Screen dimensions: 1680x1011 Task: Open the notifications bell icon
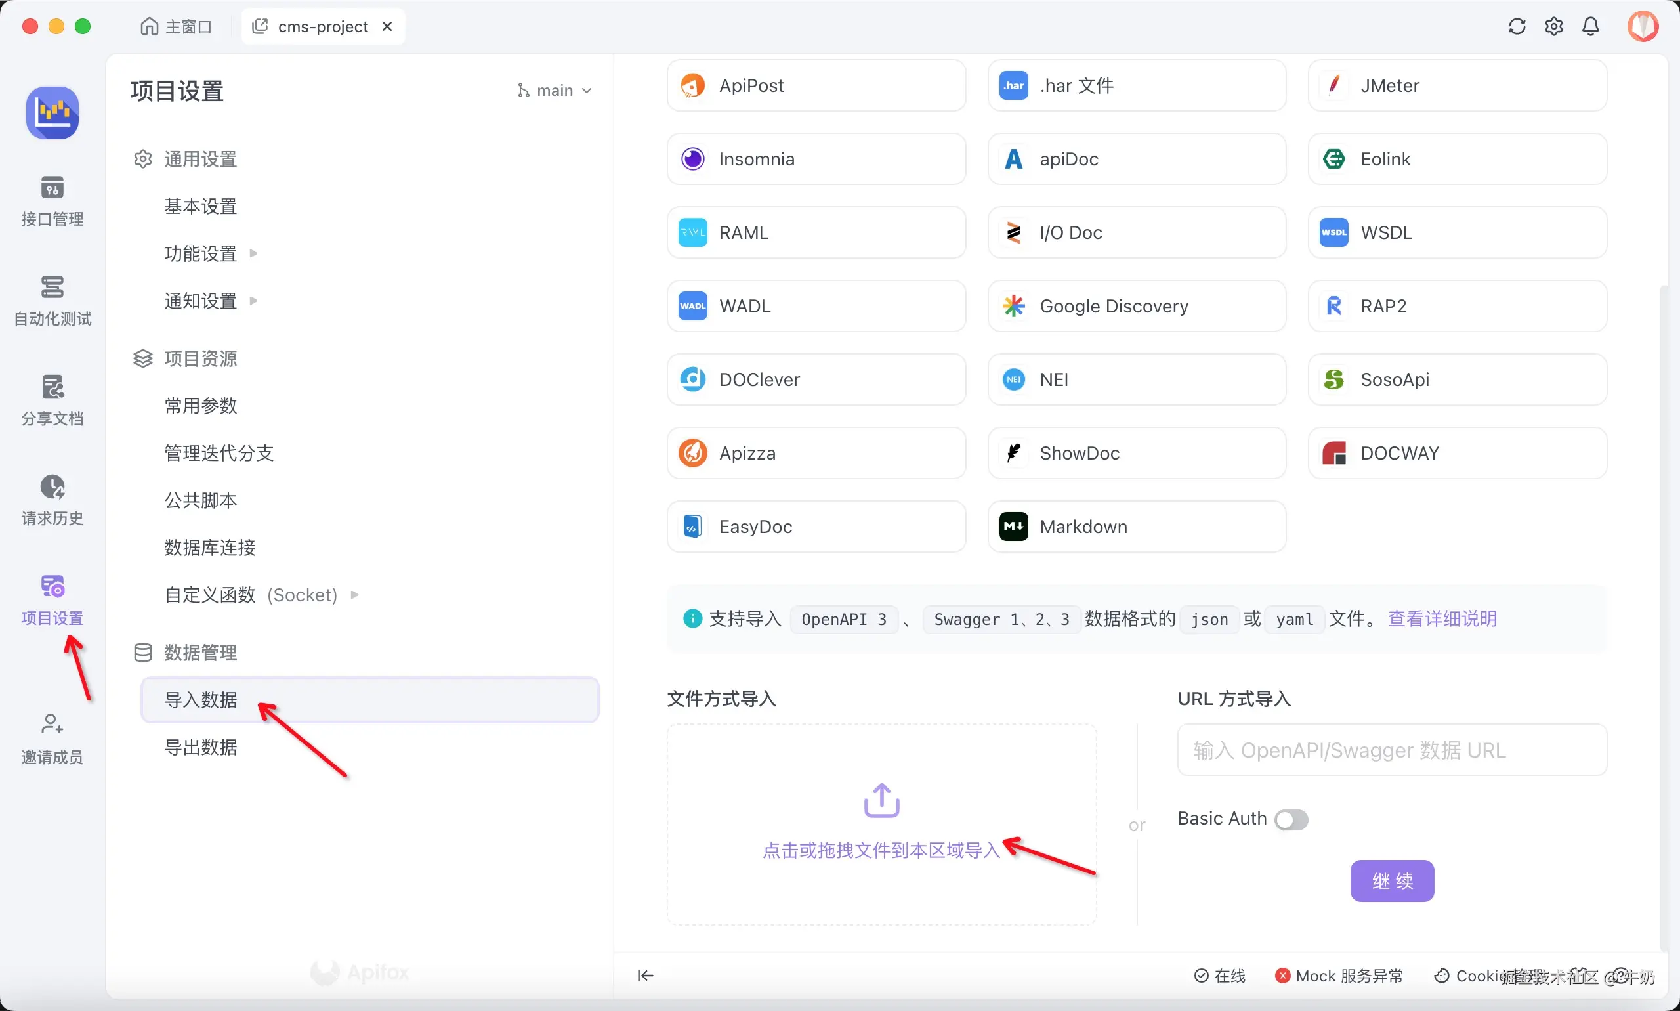pos(1590,26)
